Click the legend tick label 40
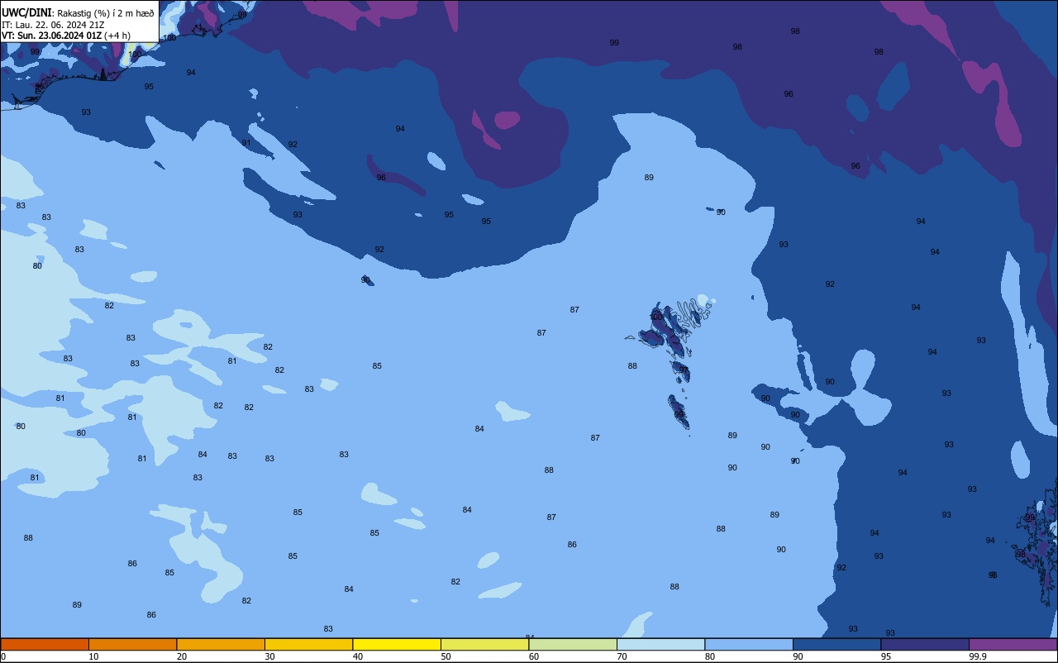This screenshot has width=1058, height=663. pyautogui.click(x=358, y=656)
